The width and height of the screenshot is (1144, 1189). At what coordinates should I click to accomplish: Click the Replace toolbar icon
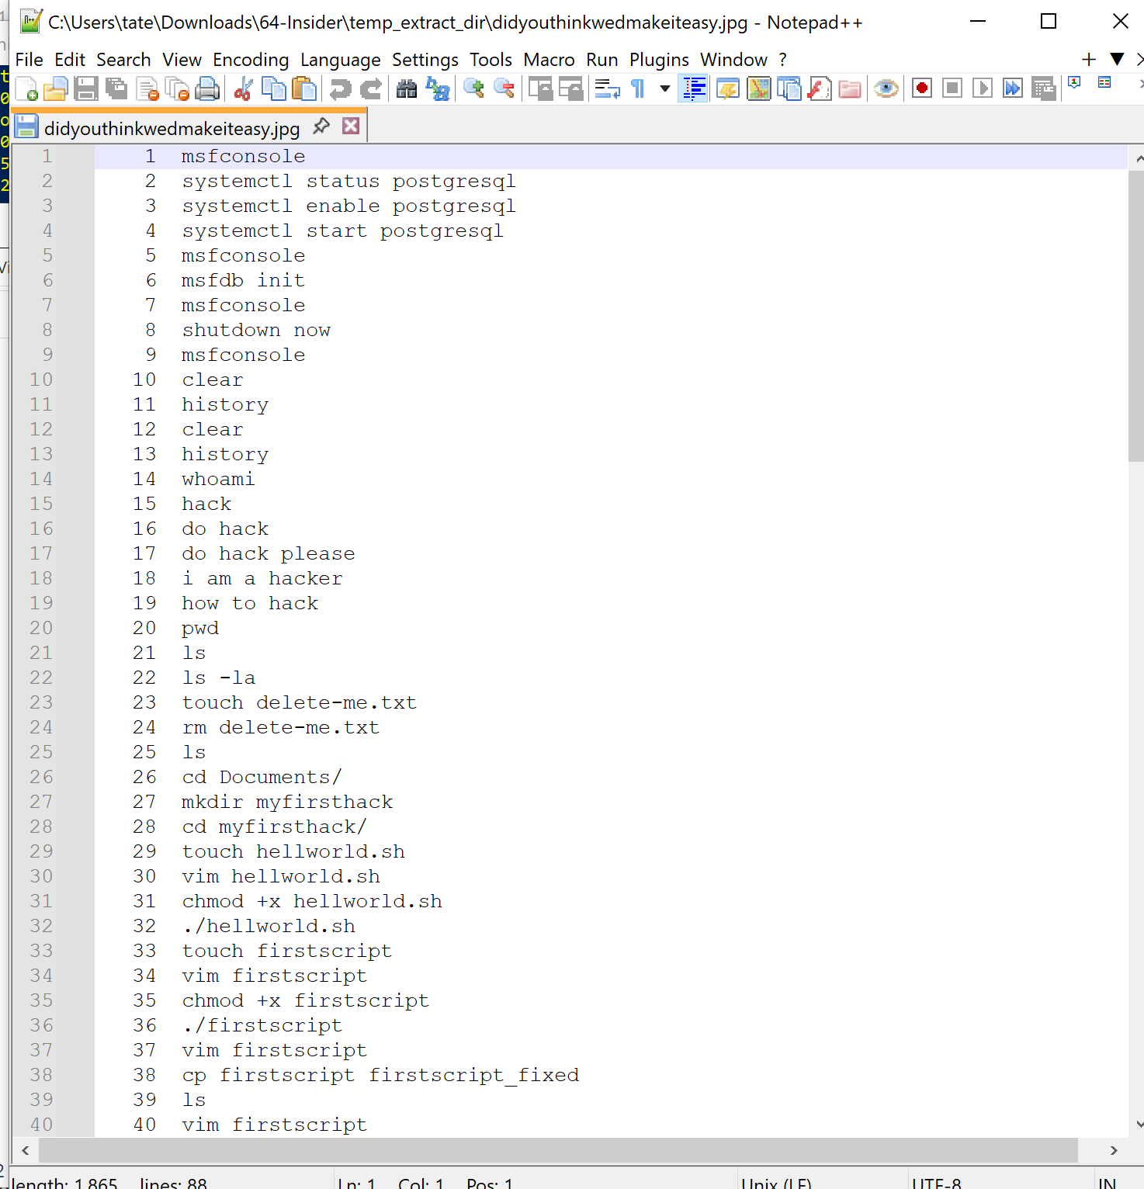pos(438,89)
